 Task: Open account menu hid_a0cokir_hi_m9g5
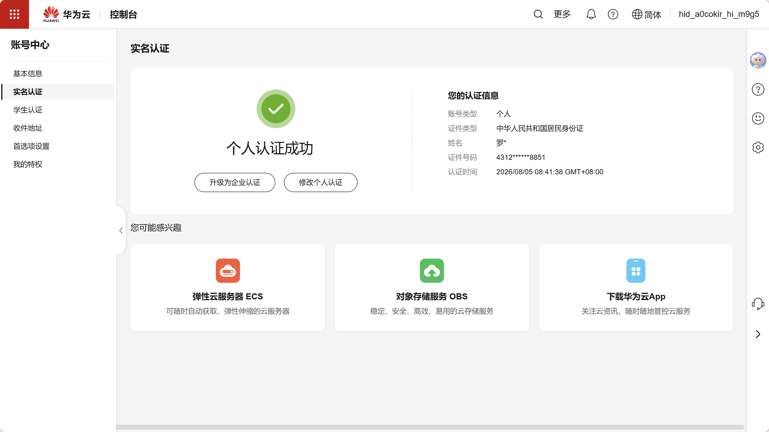point(719,14)
